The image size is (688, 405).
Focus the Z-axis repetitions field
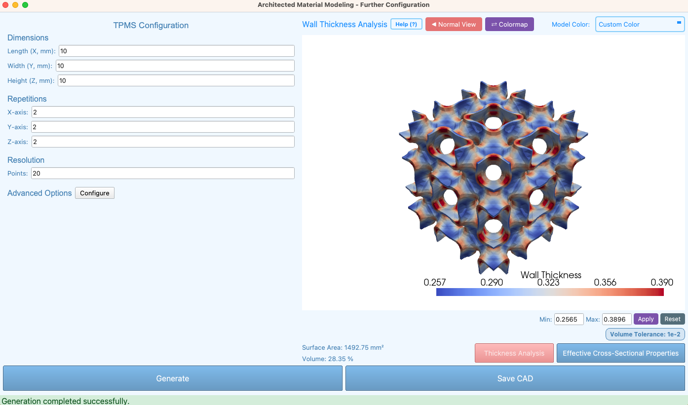click(x=163, y=142)
